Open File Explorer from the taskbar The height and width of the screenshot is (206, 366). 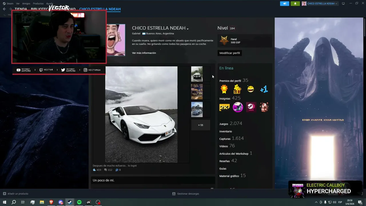[42, 202]
